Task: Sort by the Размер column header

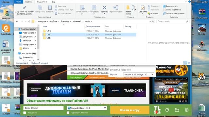Action: pos(128,27)
